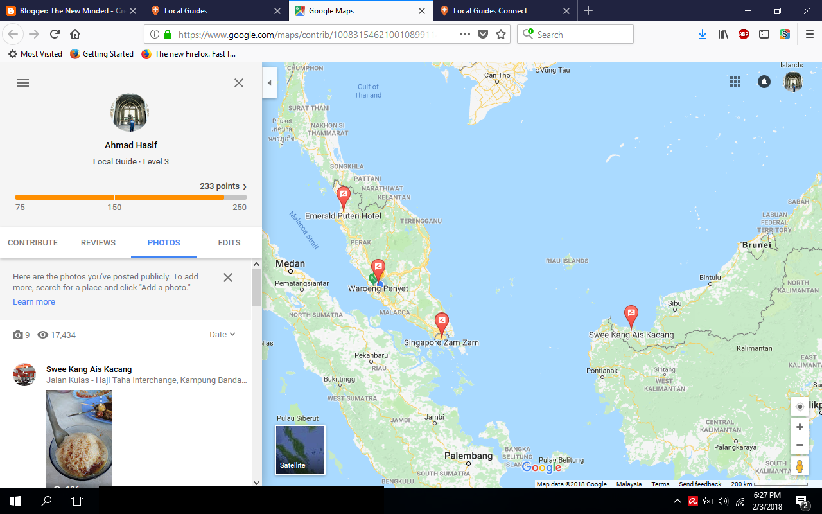Switch to Local Guides browser tab

point(215,11)
